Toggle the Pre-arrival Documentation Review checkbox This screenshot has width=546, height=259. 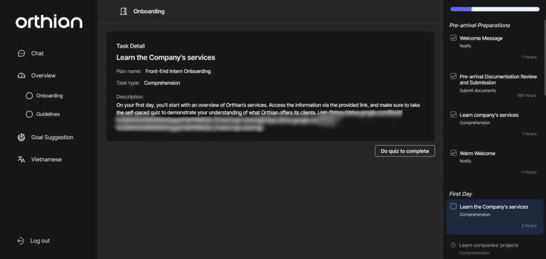[x=453, y=77]
